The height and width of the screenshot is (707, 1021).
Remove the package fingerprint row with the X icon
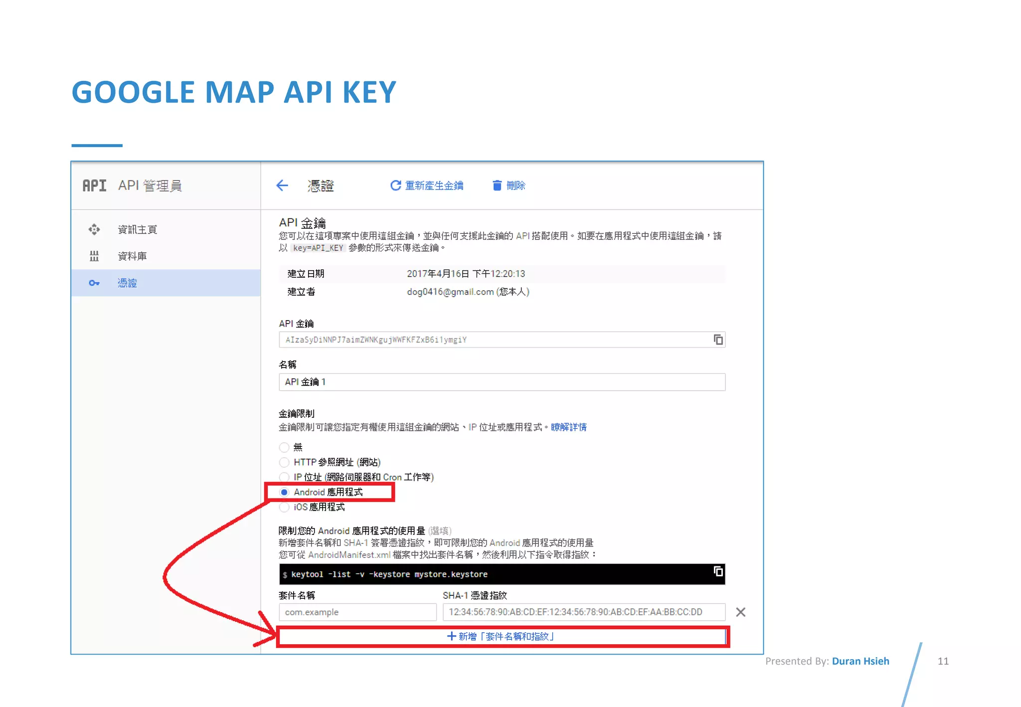tap(741, 612)
